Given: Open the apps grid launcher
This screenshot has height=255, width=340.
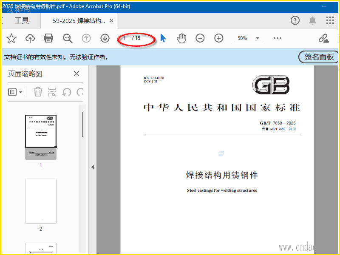Looking at the screenshot, I should point(330,20).
